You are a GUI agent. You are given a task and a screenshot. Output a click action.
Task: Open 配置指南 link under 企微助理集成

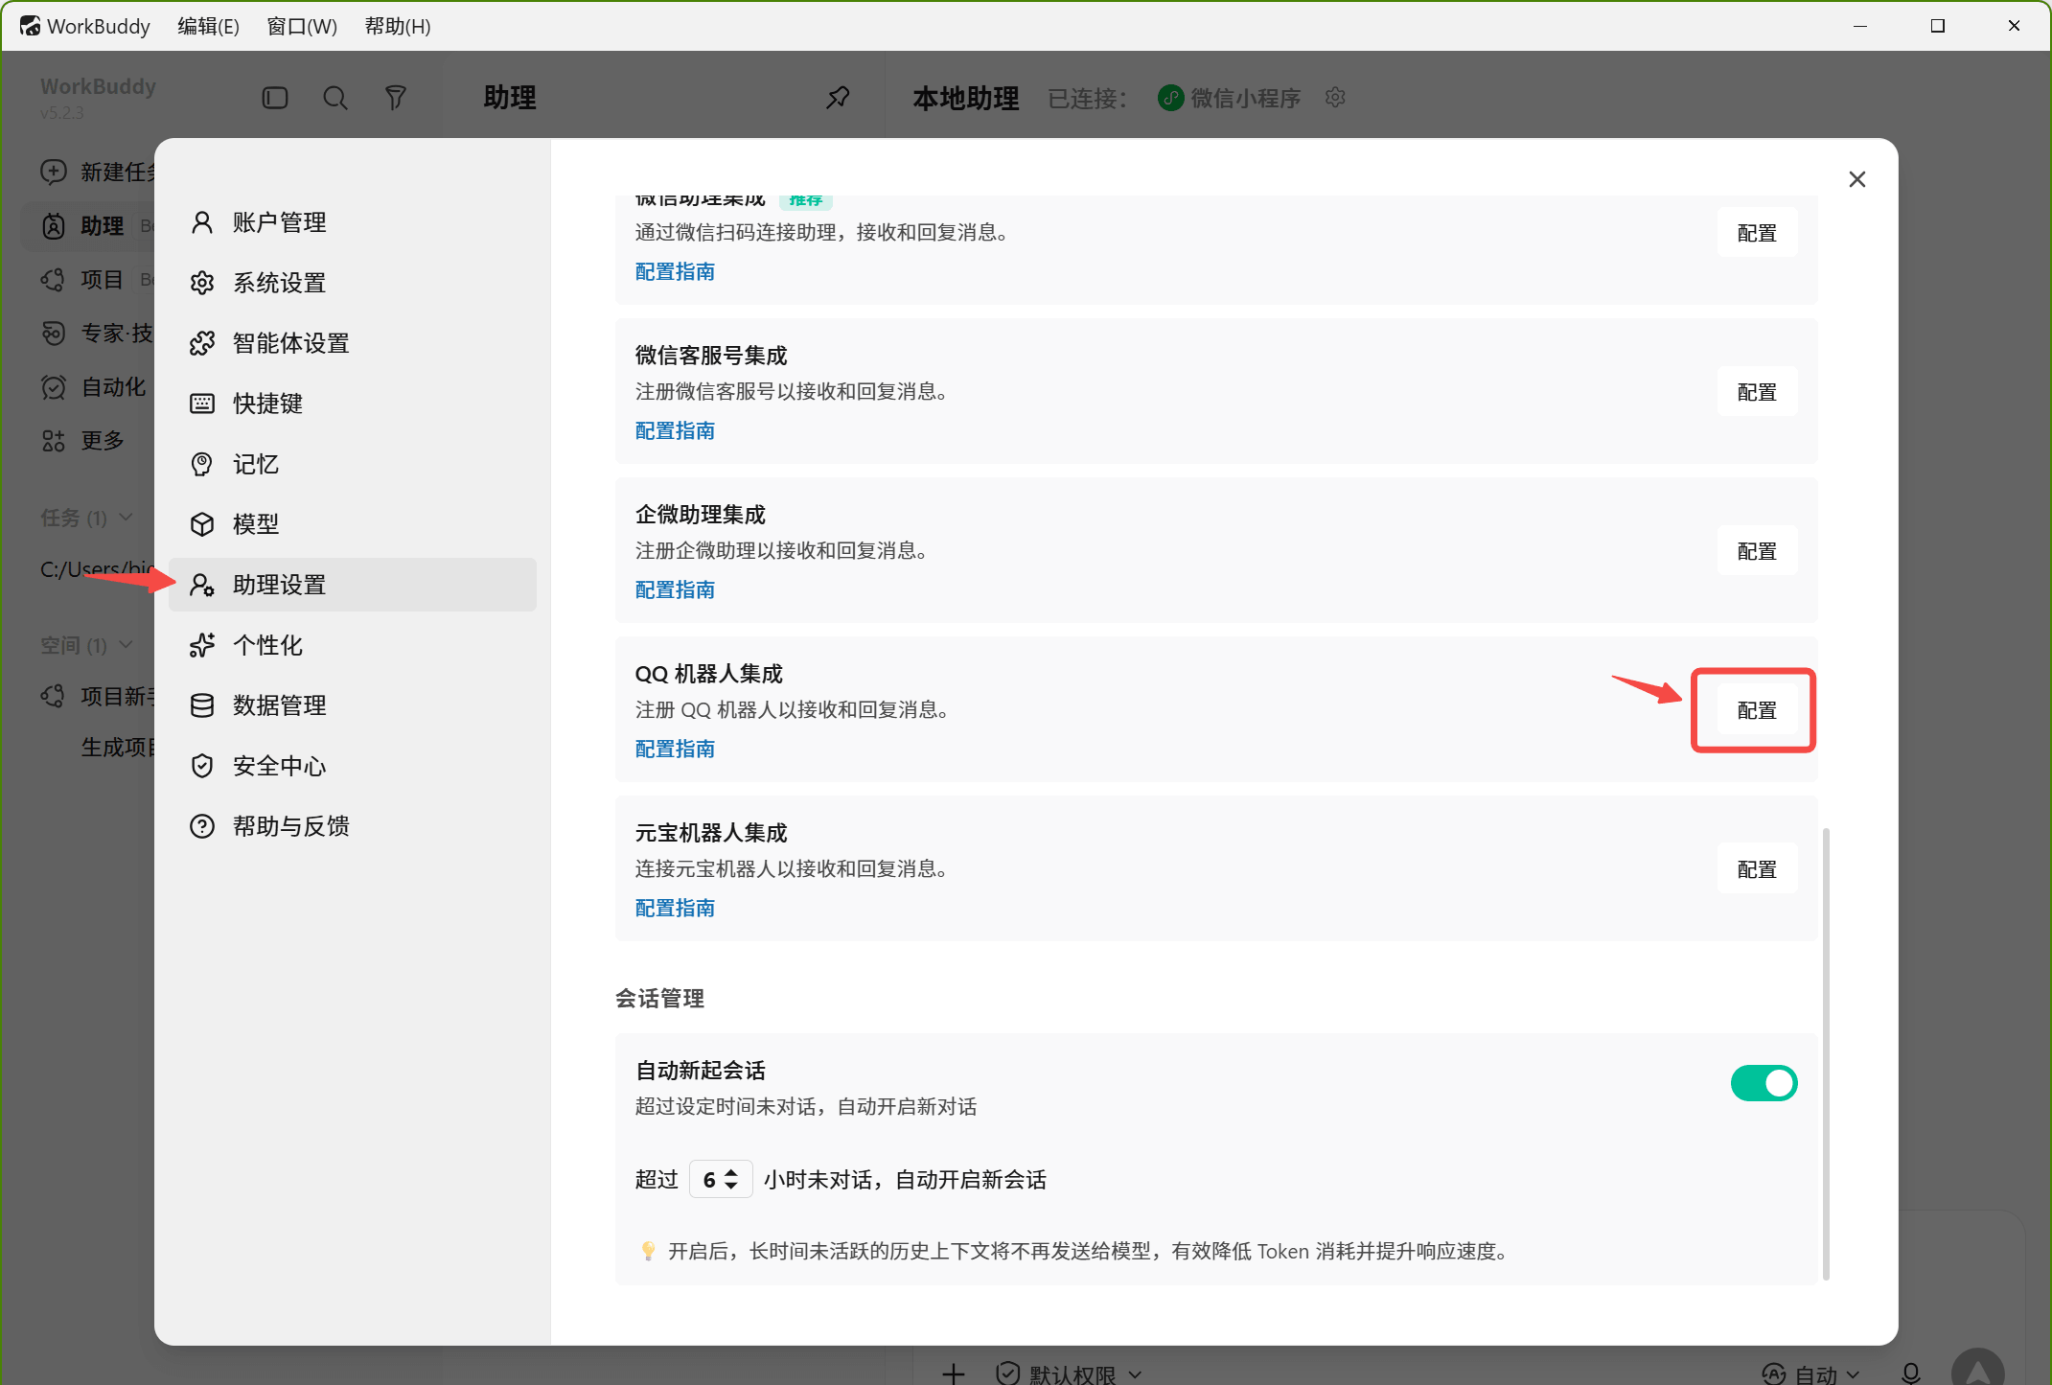(675, 590)
